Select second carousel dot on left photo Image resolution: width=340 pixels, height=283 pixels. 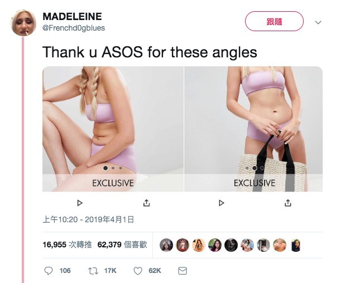point(113,168)
